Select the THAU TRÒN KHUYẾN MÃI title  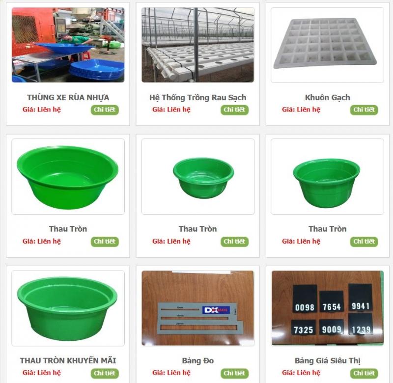point(68,361)
